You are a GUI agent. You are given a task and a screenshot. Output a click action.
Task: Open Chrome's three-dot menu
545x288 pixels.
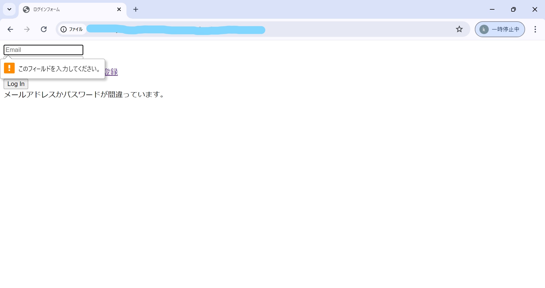pyautogui.click(x=535, y=29)
